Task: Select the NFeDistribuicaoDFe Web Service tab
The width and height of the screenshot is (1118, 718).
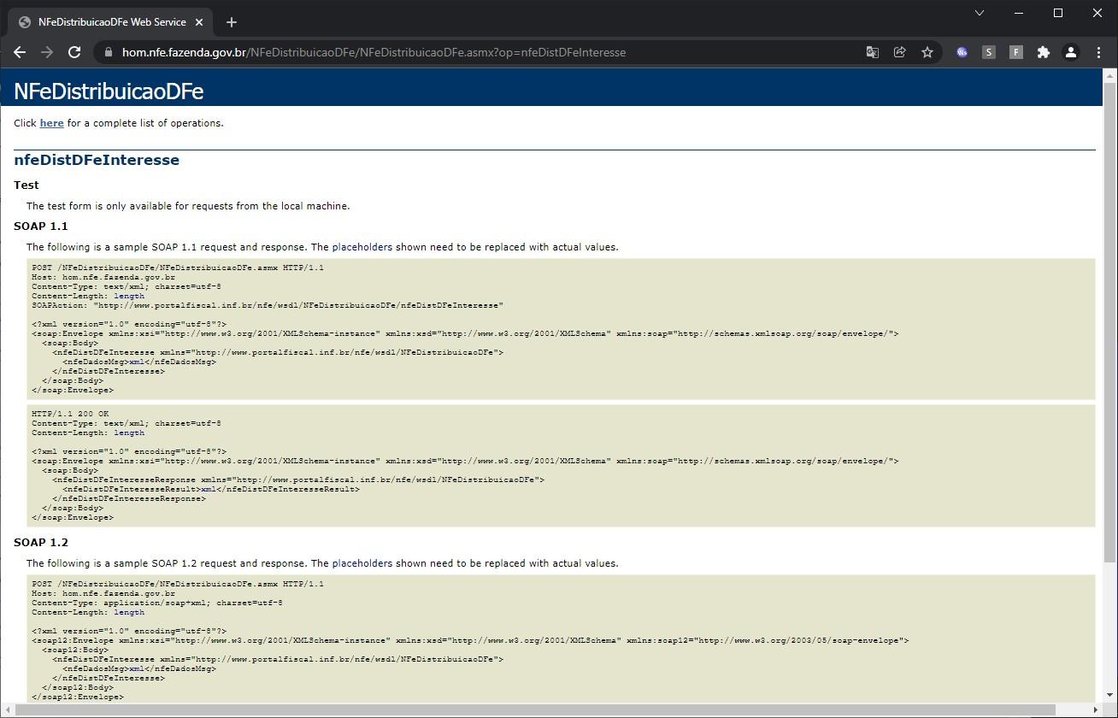Action: [x=109, y=22]
